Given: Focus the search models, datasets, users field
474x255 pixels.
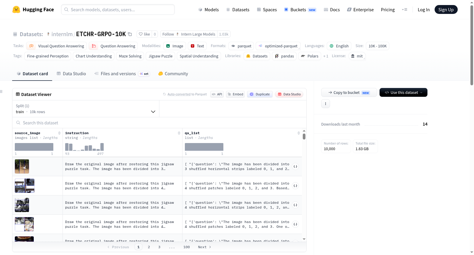Looking at the screenshot, I should pyautogui.click(x=118, y=9).
